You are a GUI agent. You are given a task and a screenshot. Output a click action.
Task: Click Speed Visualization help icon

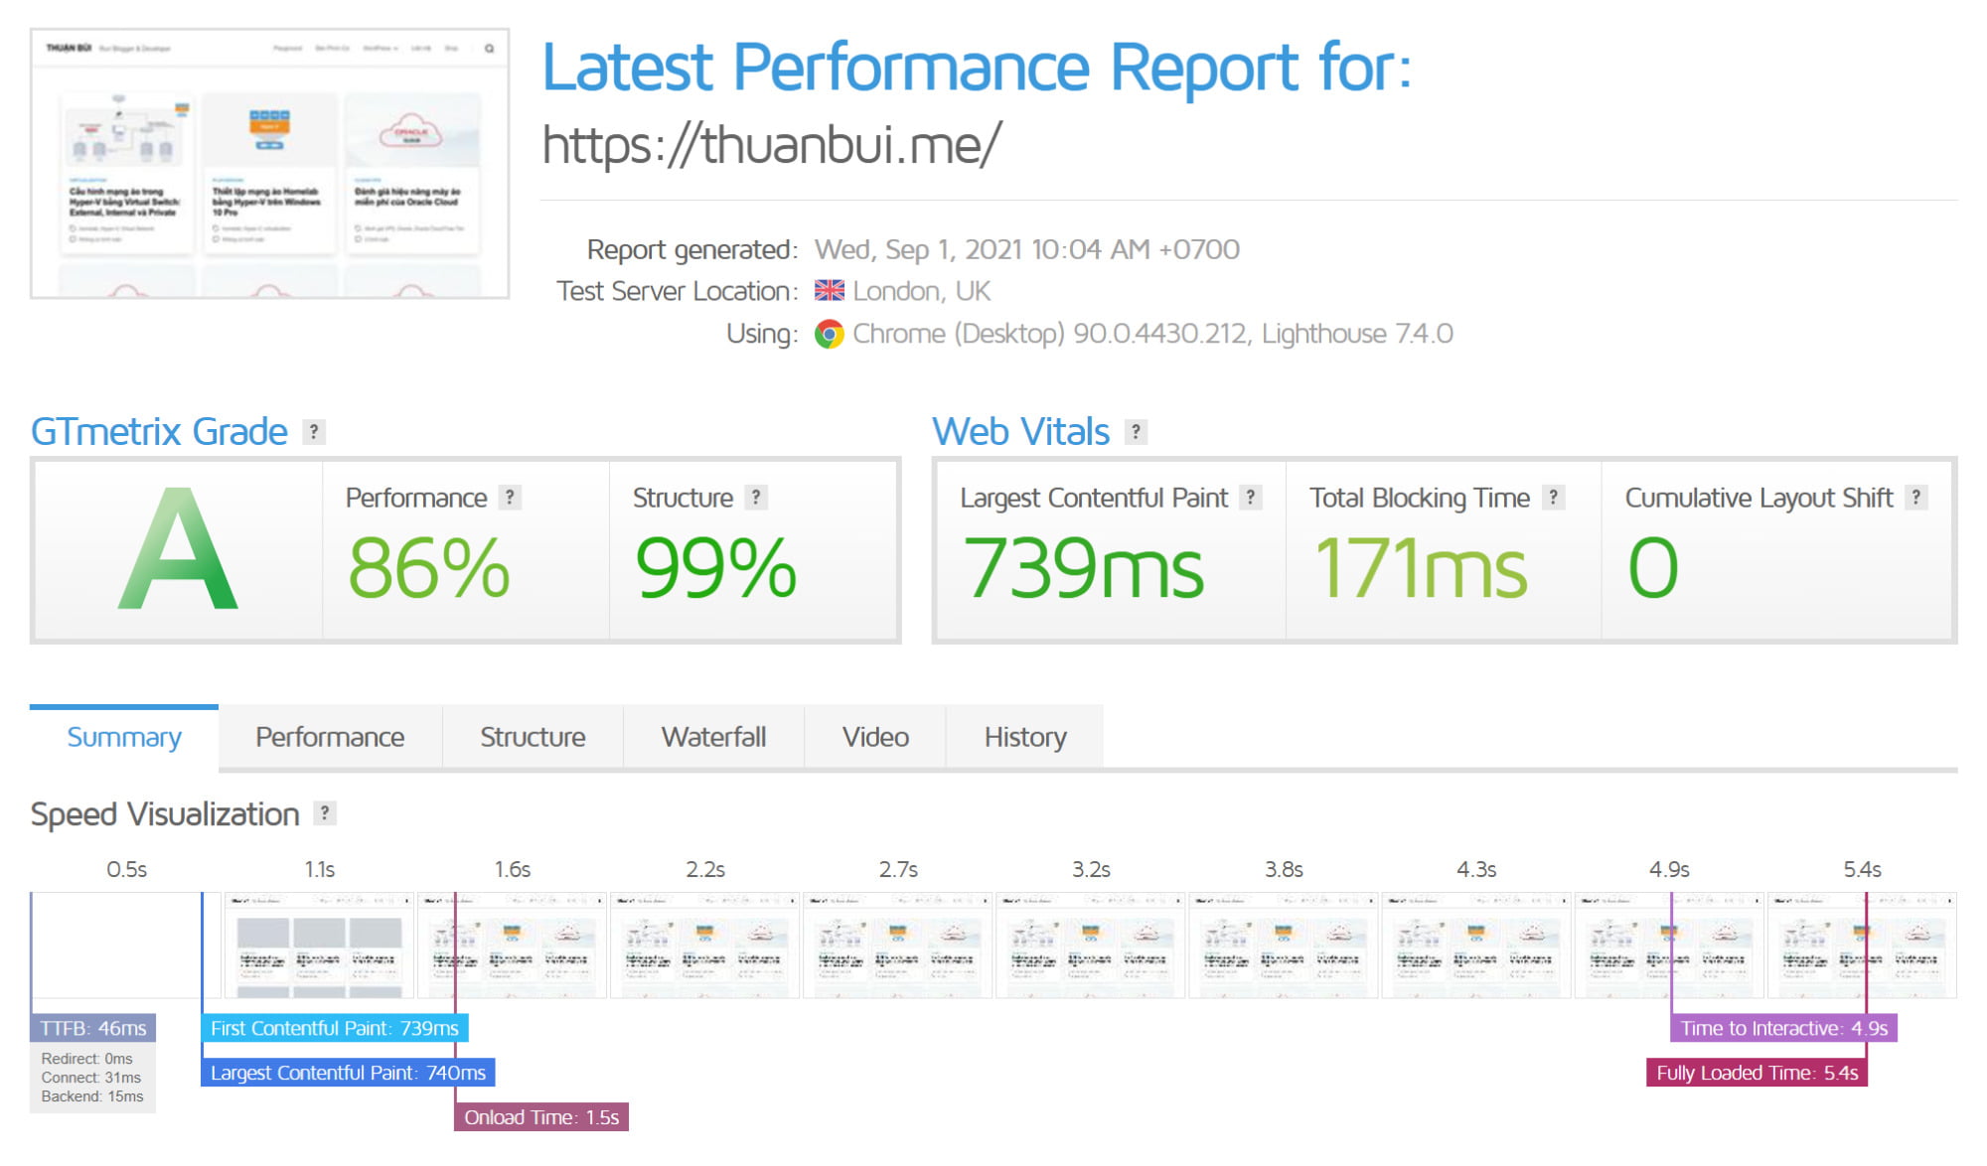point(325,813)
